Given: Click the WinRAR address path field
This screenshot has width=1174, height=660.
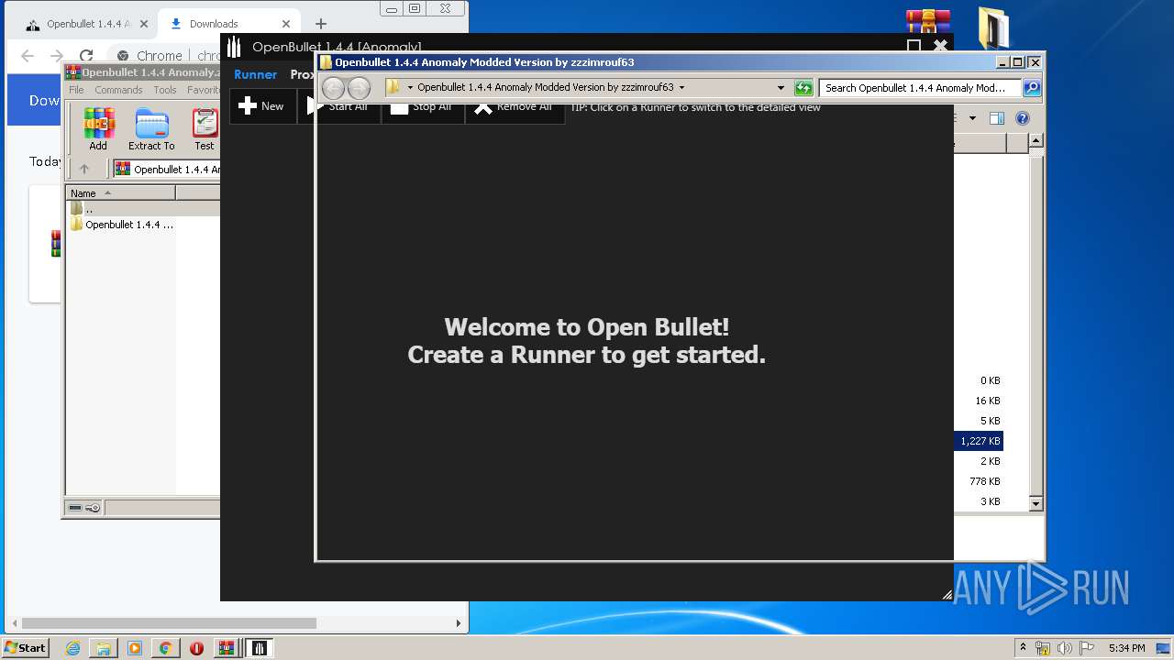Looking at the screenshot, I should coord(167,170).
